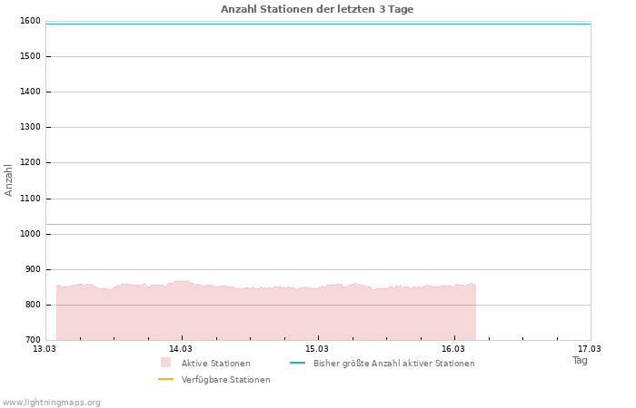Click the 16.03 date tick label
Screen dimensions: 636x408
[x=453, y=348]
